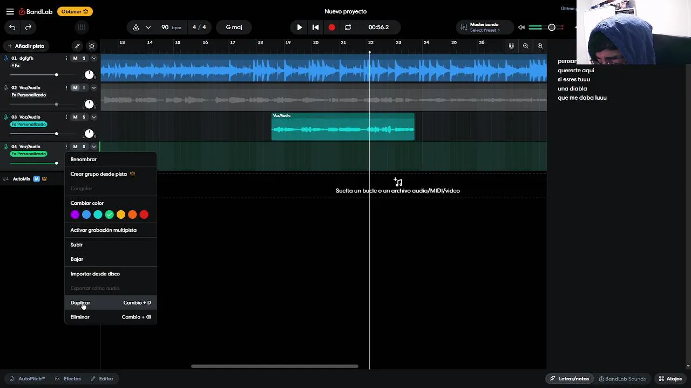This screenshot has width=691, height=388.
Task: Adjust the master volume slider knob
Action: coord(552,27)
